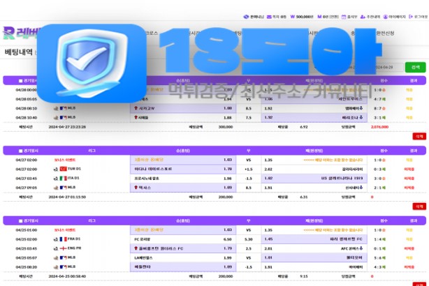
Task: Click the Turkey flag beside TUR D1
Action: [63, 169]
